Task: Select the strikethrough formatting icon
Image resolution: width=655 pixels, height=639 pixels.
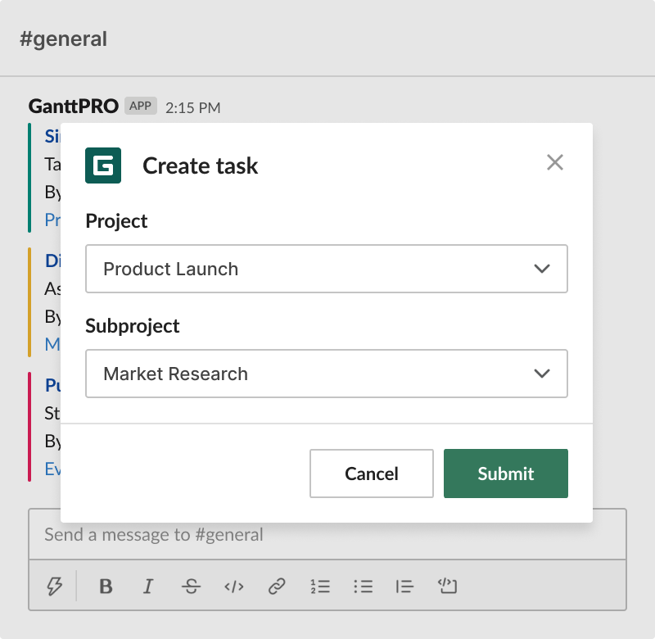Action: point(191,587)
